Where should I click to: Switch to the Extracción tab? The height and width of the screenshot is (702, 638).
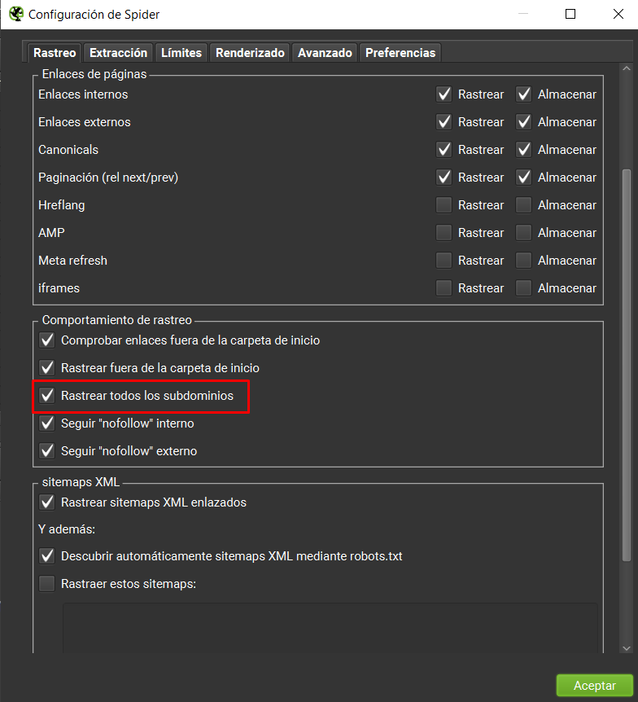click(x=117, y=51)
